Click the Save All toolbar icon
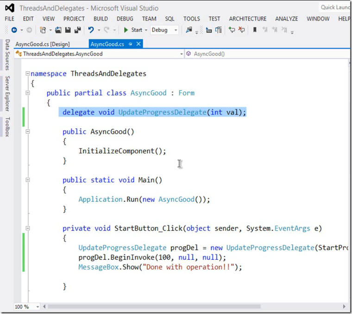 point(78,30)
